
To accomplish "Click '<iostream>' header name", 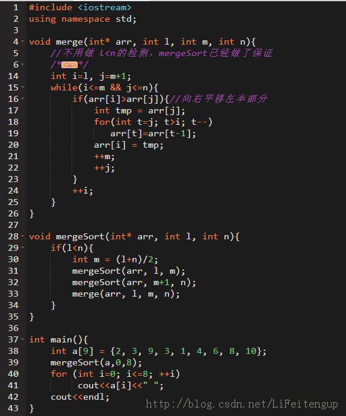I will click(x=105, y=7).
